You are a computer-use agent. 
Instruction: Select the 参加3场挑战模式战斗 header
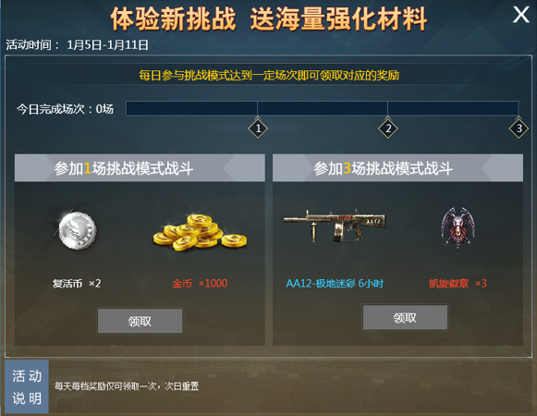click(x=397, y=168)
